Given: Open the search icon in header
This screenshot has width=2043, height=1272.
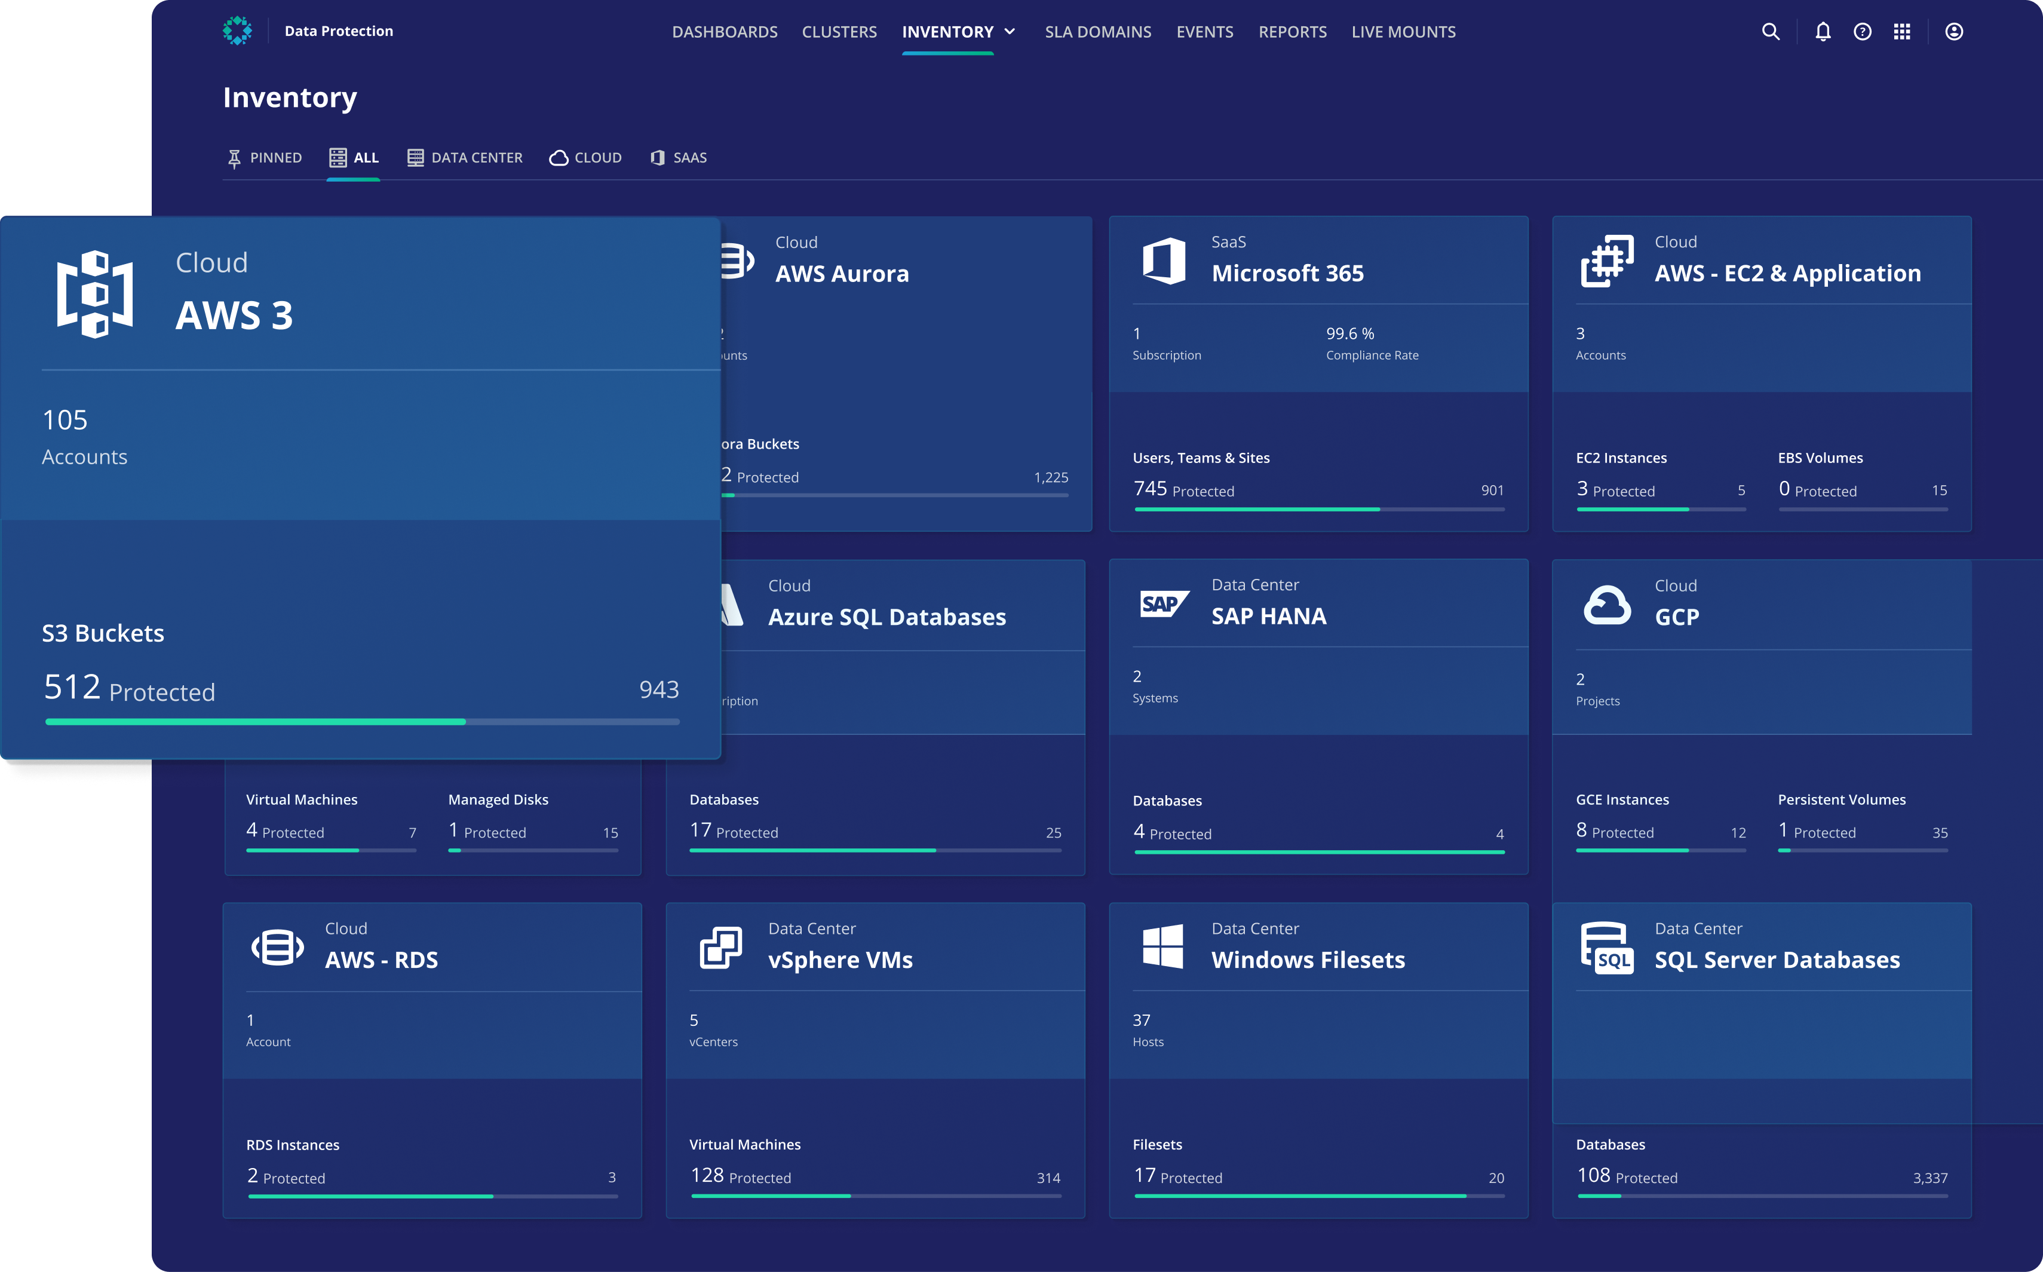Looking at the screenshot, I should pos(1771,32).
